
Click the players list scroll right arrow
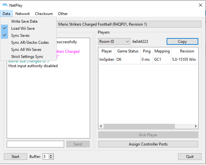(196, 126)
